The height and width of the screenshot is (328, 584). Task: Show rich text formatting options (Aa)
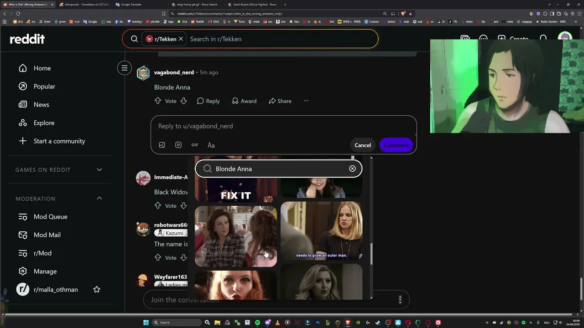[x=211, y=145]
